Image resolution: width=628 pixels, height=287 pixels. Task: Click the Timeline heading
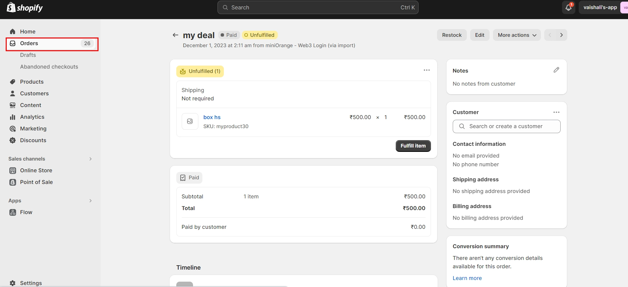188,268
